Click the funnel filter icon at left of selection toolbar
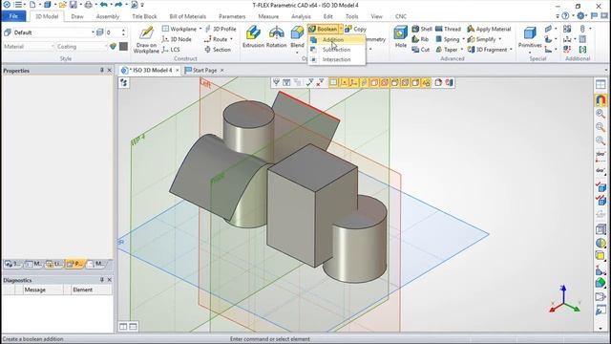The height and width of the screenshot is (344, 611). click(x=276, y=82)
